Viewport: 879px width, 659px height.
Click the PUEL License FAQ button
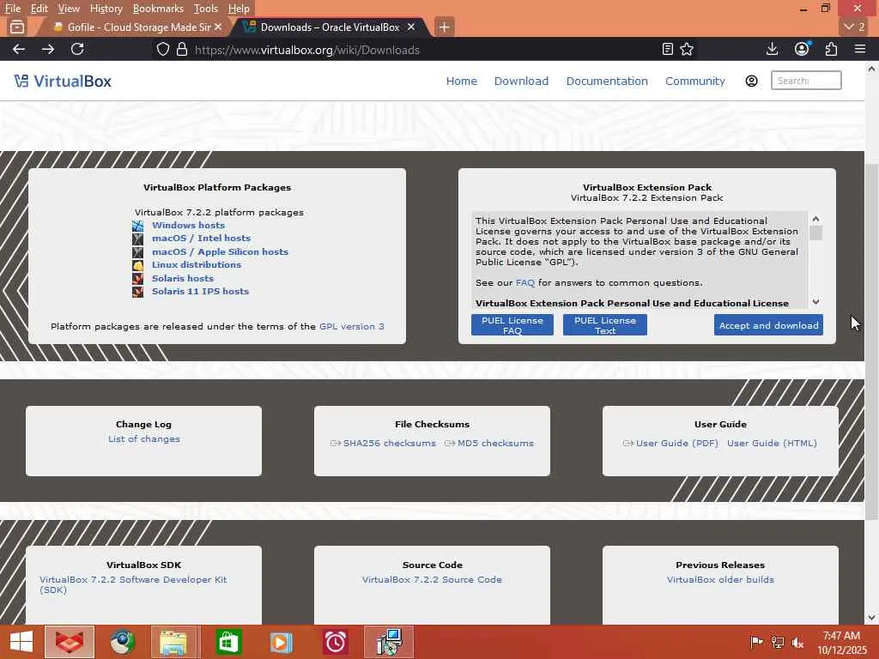pos(512,325)
